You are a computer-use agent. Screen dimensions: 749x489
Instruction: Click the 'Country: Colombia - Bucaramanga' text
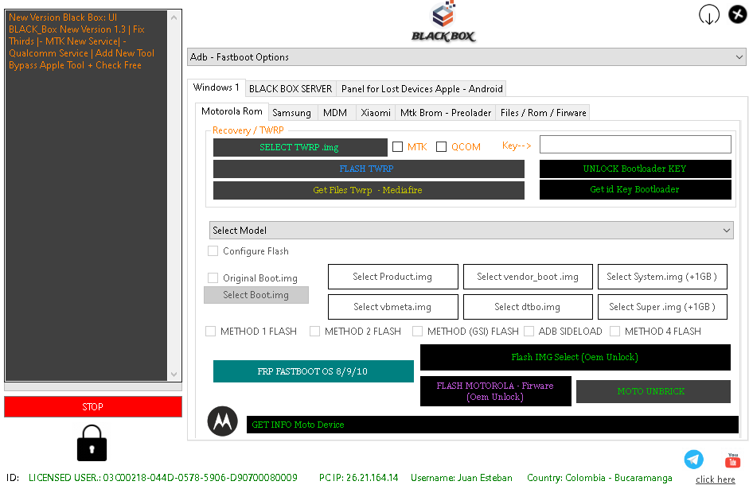pos(599,478)
